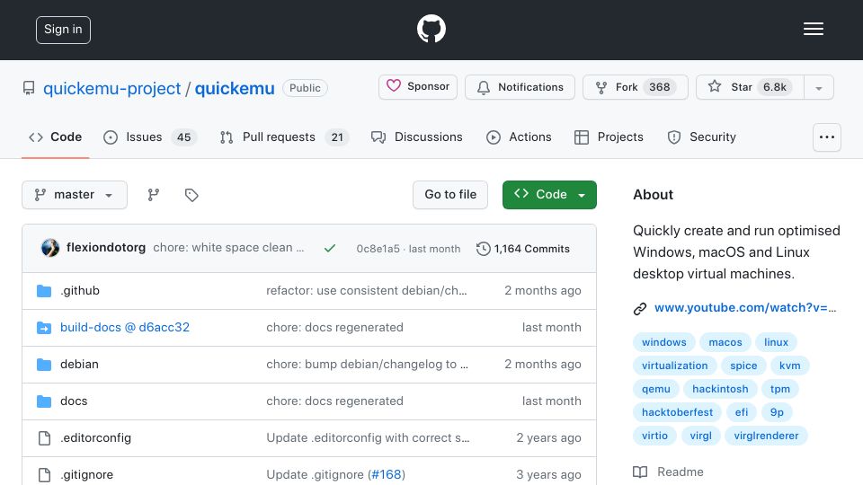This screenshot has height=485, width=863.
Task: Click the Go to file button
Action: point(450,195)
